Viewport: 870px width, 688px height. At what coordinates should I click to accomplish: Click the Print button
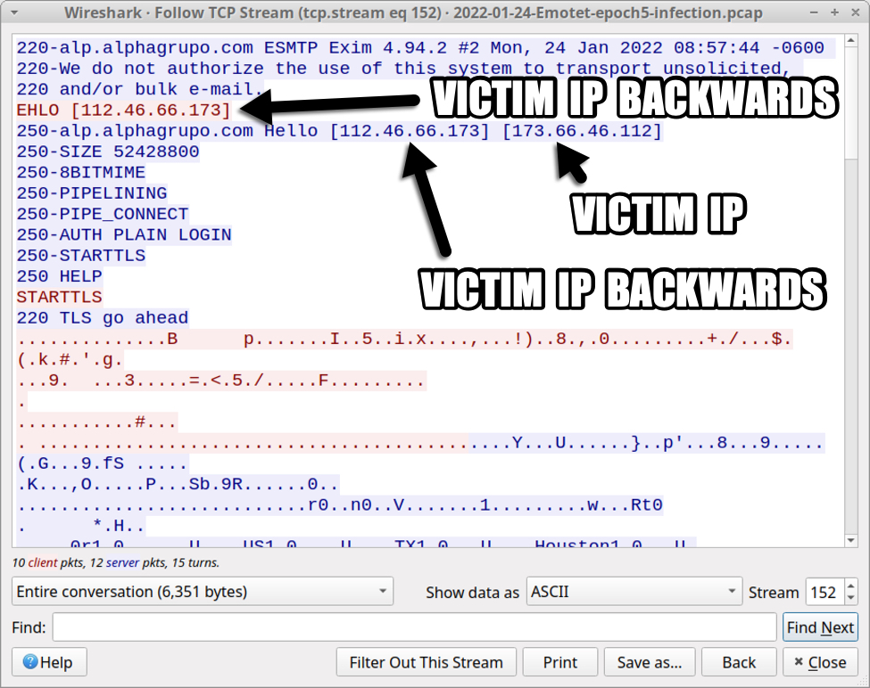[x=559, y=662]
